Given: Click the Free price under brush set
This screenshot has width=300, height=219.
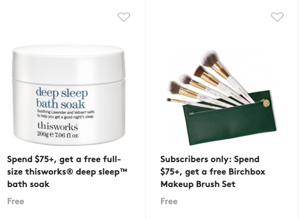Looking at the screenshot, I should pos(169,201).
